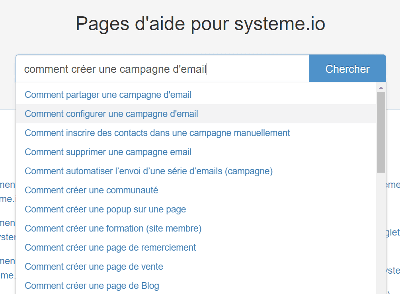
Task: Select 'Comment créer une communauté' suggestion
Action: point(196,190)
